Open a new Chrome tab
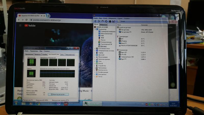Viewport: 204px width, 115px height. click(49, 16)
